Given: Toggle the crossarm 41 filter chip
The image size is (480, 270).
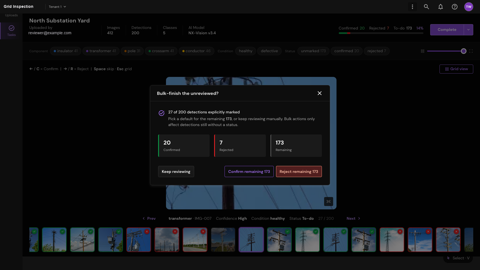Looking at the screenshot, I should [161, 51].
